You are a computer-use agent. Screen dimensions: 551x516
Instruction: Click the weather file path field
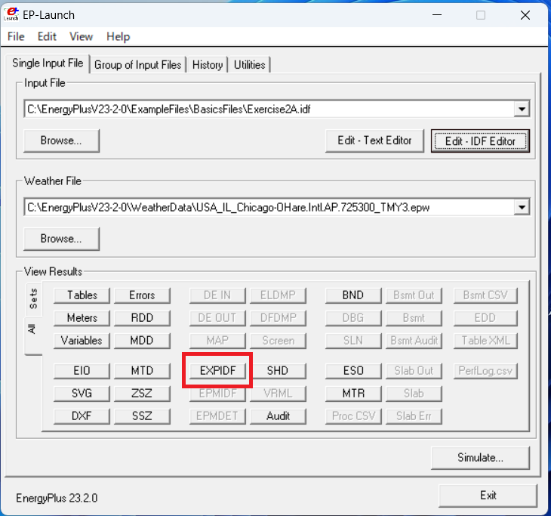pos(269,208)
